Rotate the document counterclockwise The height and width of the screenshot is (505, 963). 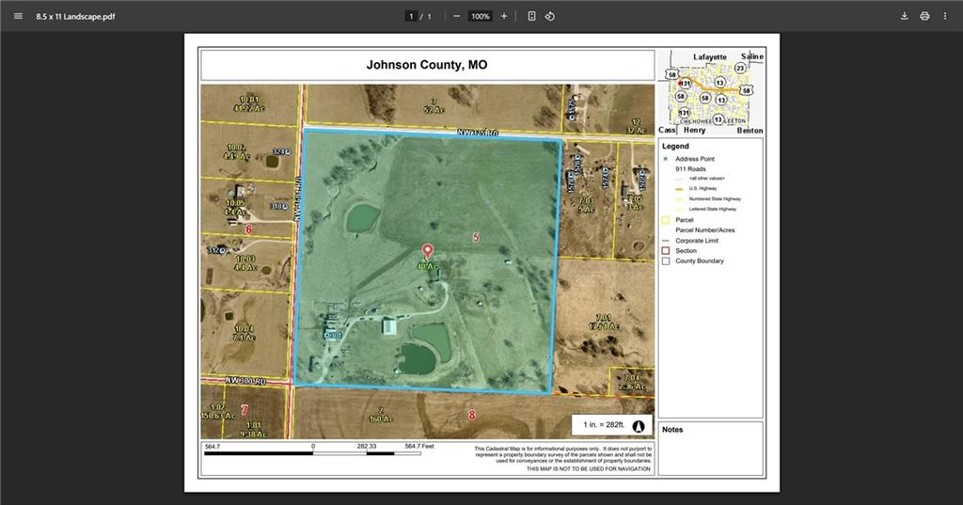pos(550,16)
